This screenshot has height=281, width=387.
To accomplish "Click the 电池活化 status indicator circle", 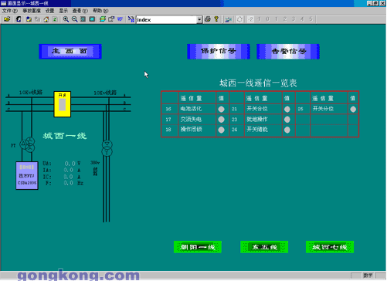I will pyautogui.click(x=221, y=109).
